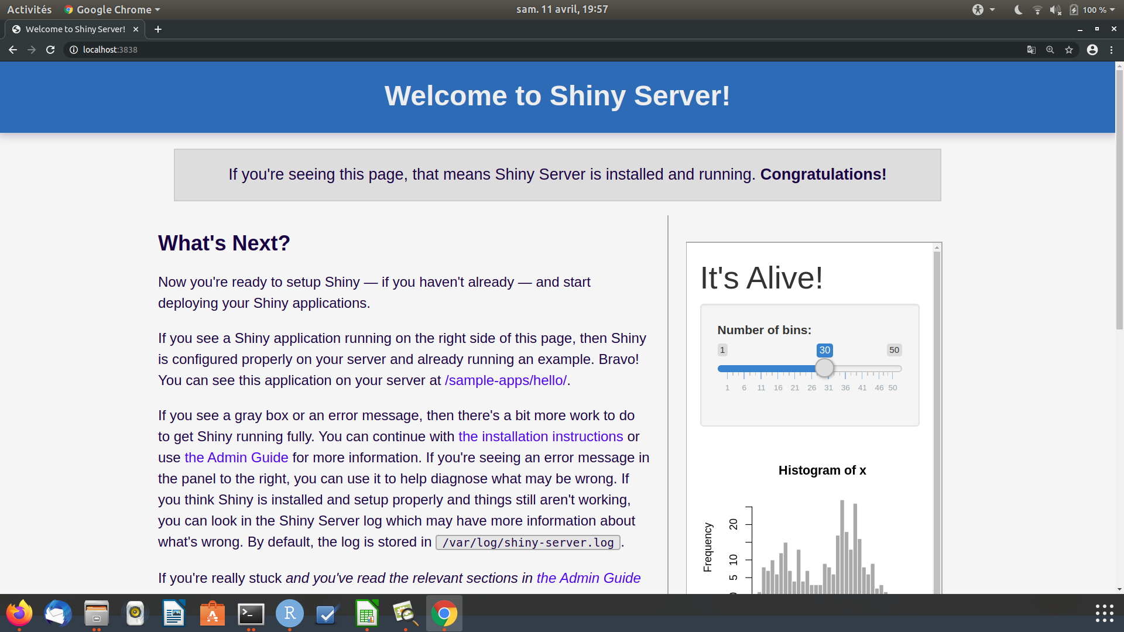1124x632 pixels.
Task: Open the accessibility menu in top bar
Action: pos(983,9)
